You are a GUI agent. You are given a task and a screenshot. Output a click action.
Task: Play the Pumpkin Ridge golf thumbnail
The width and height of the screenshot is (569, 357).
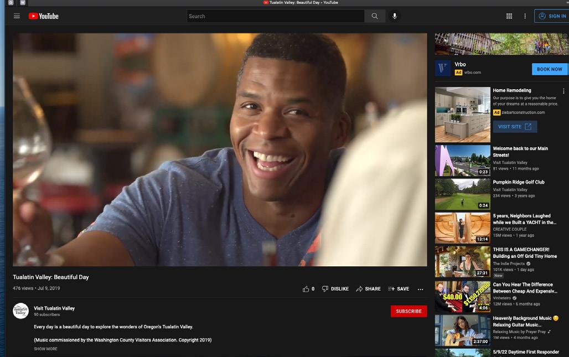[463, 194]
